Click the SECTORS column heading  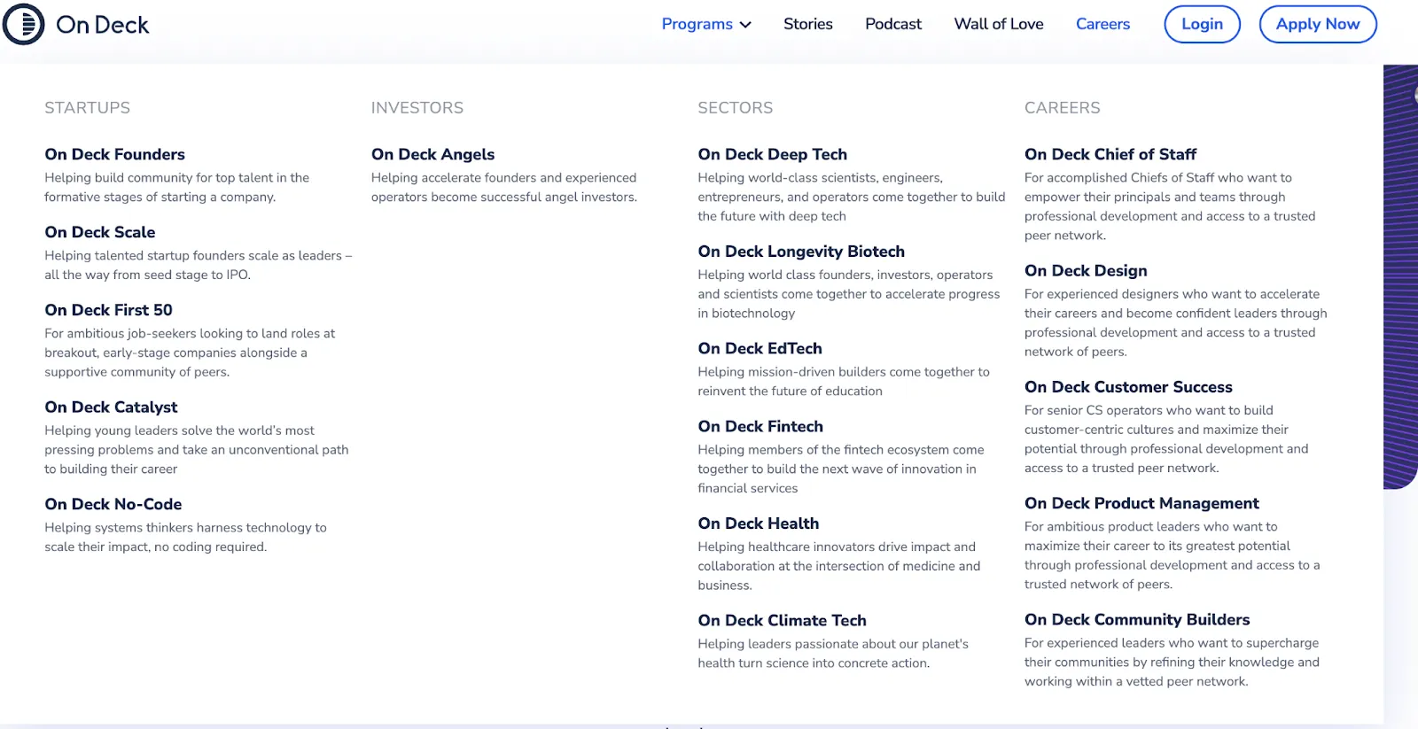[x=736, y=108]
